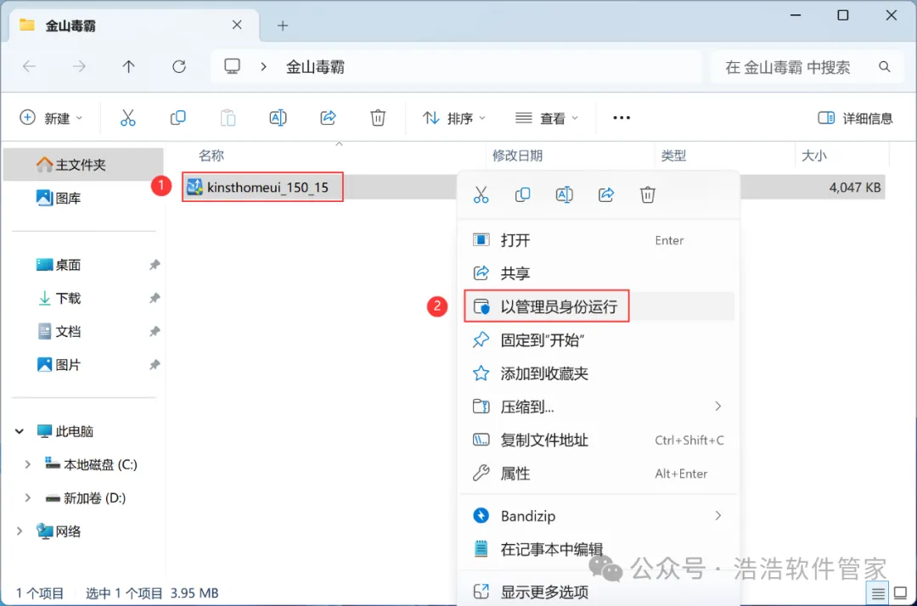Choose 在记事本中编辑 in the context menu

pos(598,549)
